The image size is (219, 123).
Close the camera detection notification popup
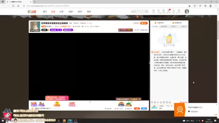coord(216,104)
